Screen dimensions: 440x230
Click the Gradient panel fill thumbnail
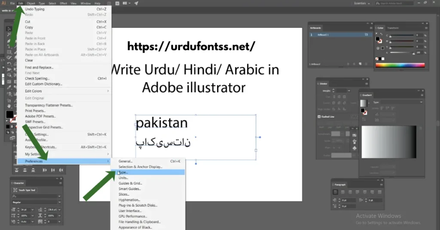coord(364,103)
